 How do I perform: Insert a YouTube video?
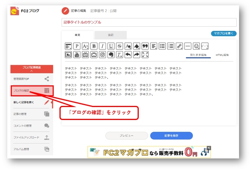pos(77,54)
